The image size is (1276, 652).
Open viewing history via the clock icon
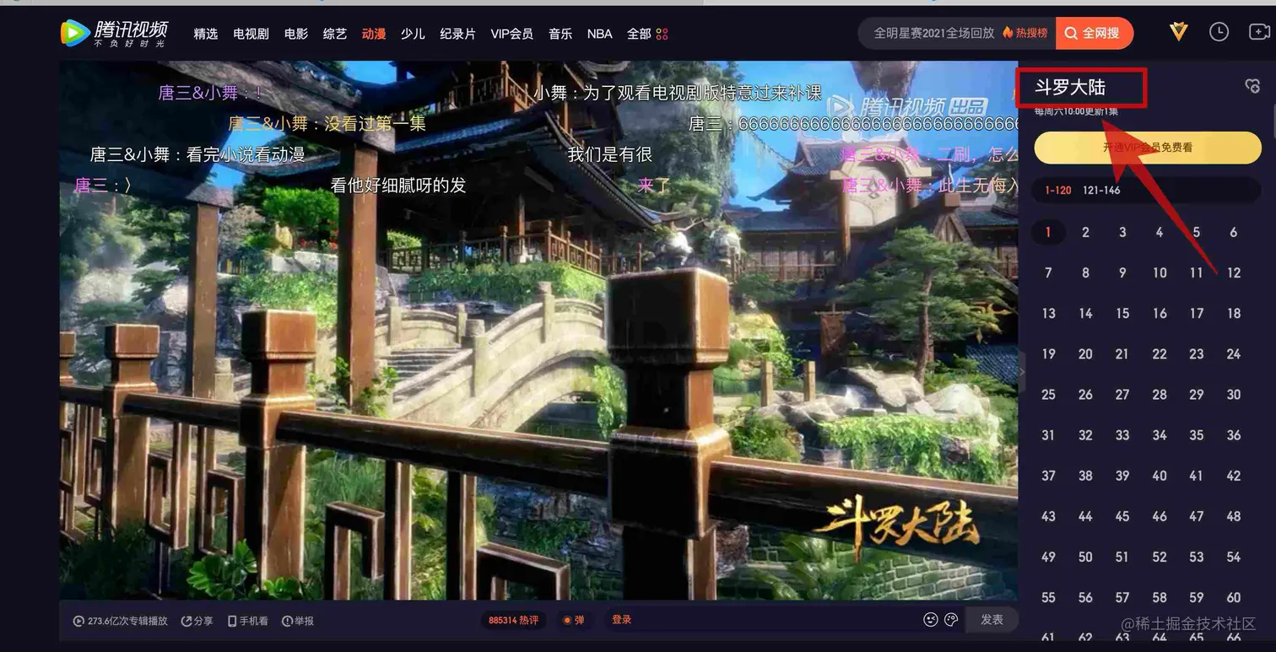click(x=1219, y=31)
